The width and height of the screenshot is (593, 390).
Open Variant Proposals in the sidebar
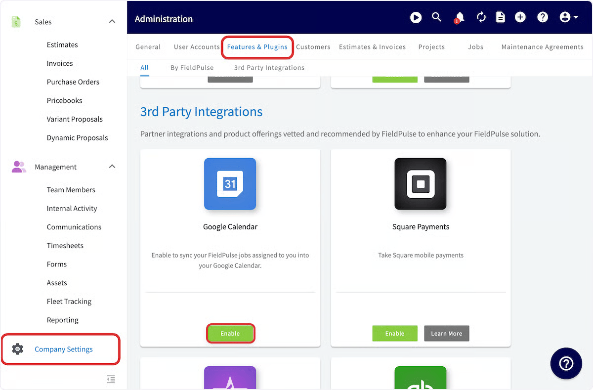click(x=75, y=119)
